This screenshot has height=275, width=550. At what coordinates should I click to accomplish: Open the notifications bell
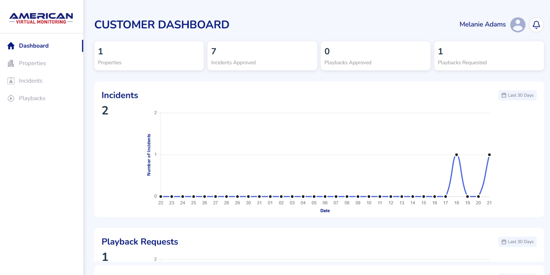point(536,25)
